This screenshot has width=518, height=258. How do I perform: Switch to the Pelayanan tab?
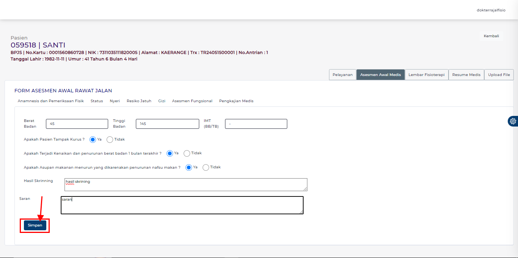342,75
